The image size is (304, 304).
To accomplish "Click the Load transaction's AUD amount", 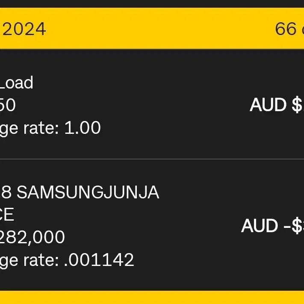I will click(277, 105).
